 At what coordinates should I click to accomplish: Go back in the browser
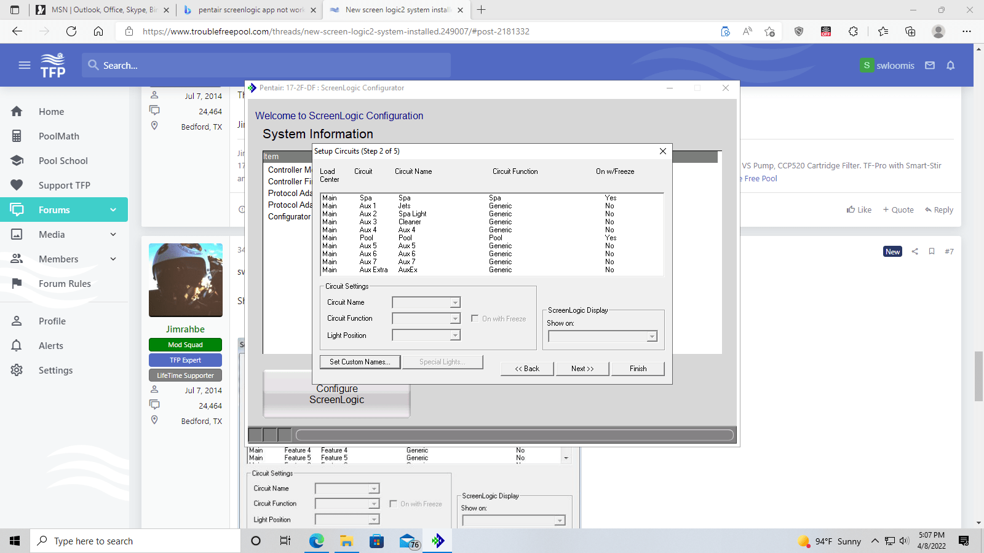(x=17, y=31)
